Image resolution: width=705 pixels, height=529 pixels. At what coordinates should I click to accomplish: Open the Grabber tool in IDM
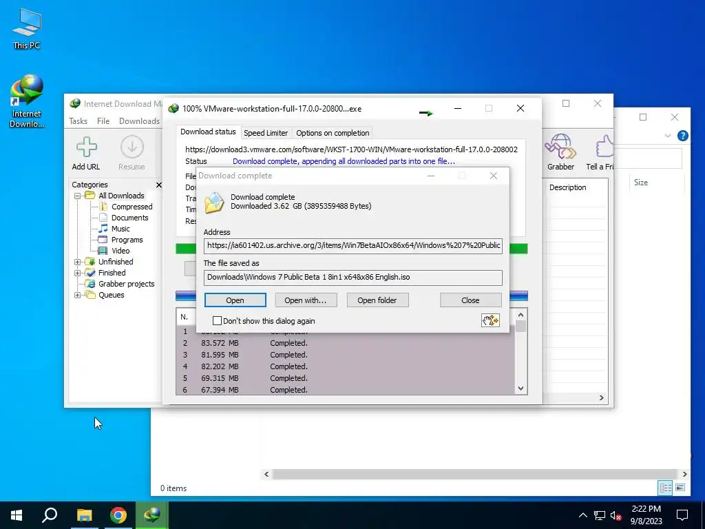[560, 147]
